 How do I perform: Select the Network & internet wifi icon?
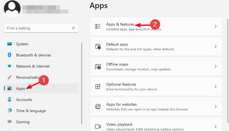(x=9, y=66)
